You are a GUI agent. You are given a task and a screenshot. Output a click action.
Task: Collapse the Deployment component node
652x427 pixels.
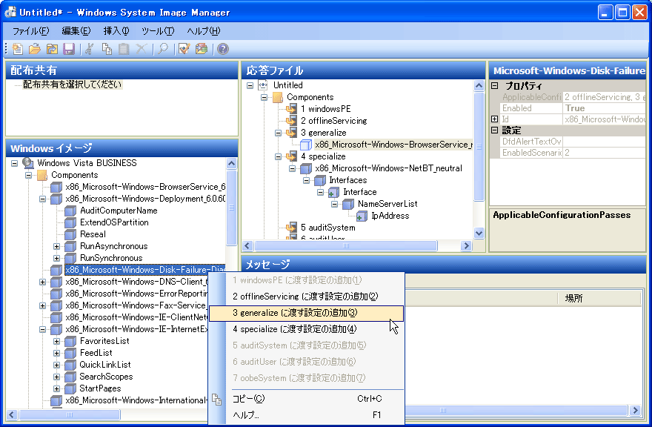coord(42,199)
